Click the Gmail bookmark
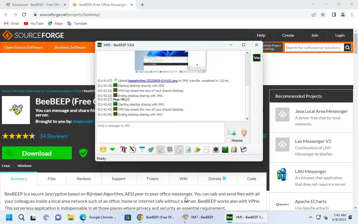The width and height of the screenshot is (358, 224). pos(11,24)
